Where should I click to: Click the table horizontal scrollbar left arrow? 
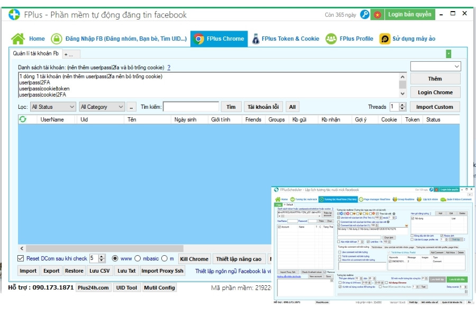(22, 248)
